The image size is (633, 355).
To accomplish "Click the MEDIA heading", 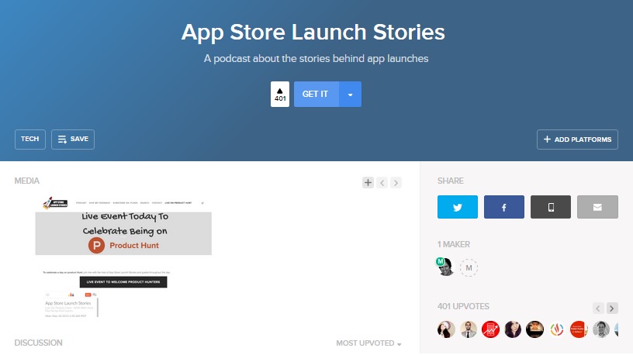I will (26, 181).
